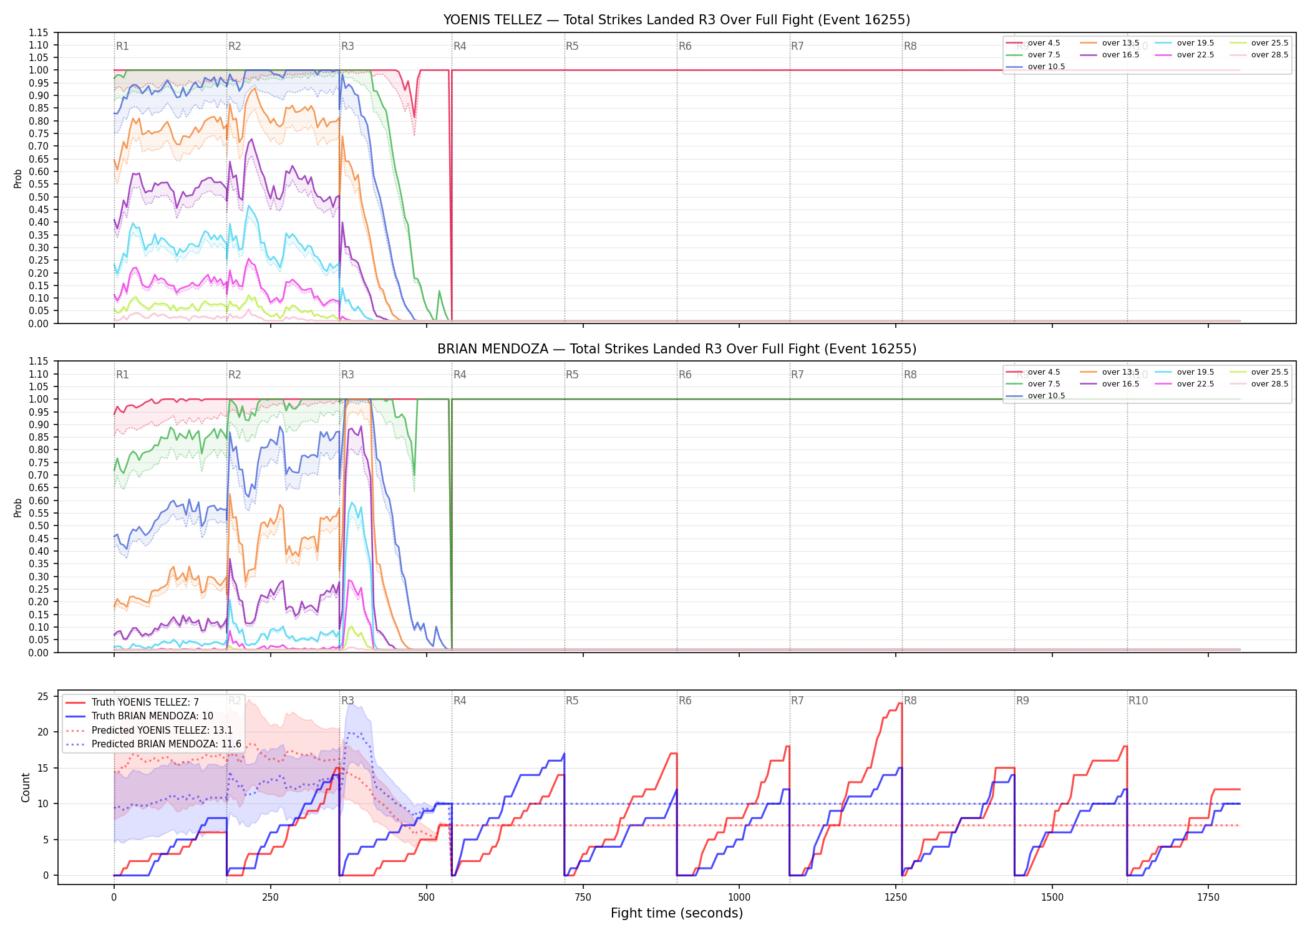Select 'over 16.5' in Tellez chart legend
1310x935 pixels.
pos(1109,55)
